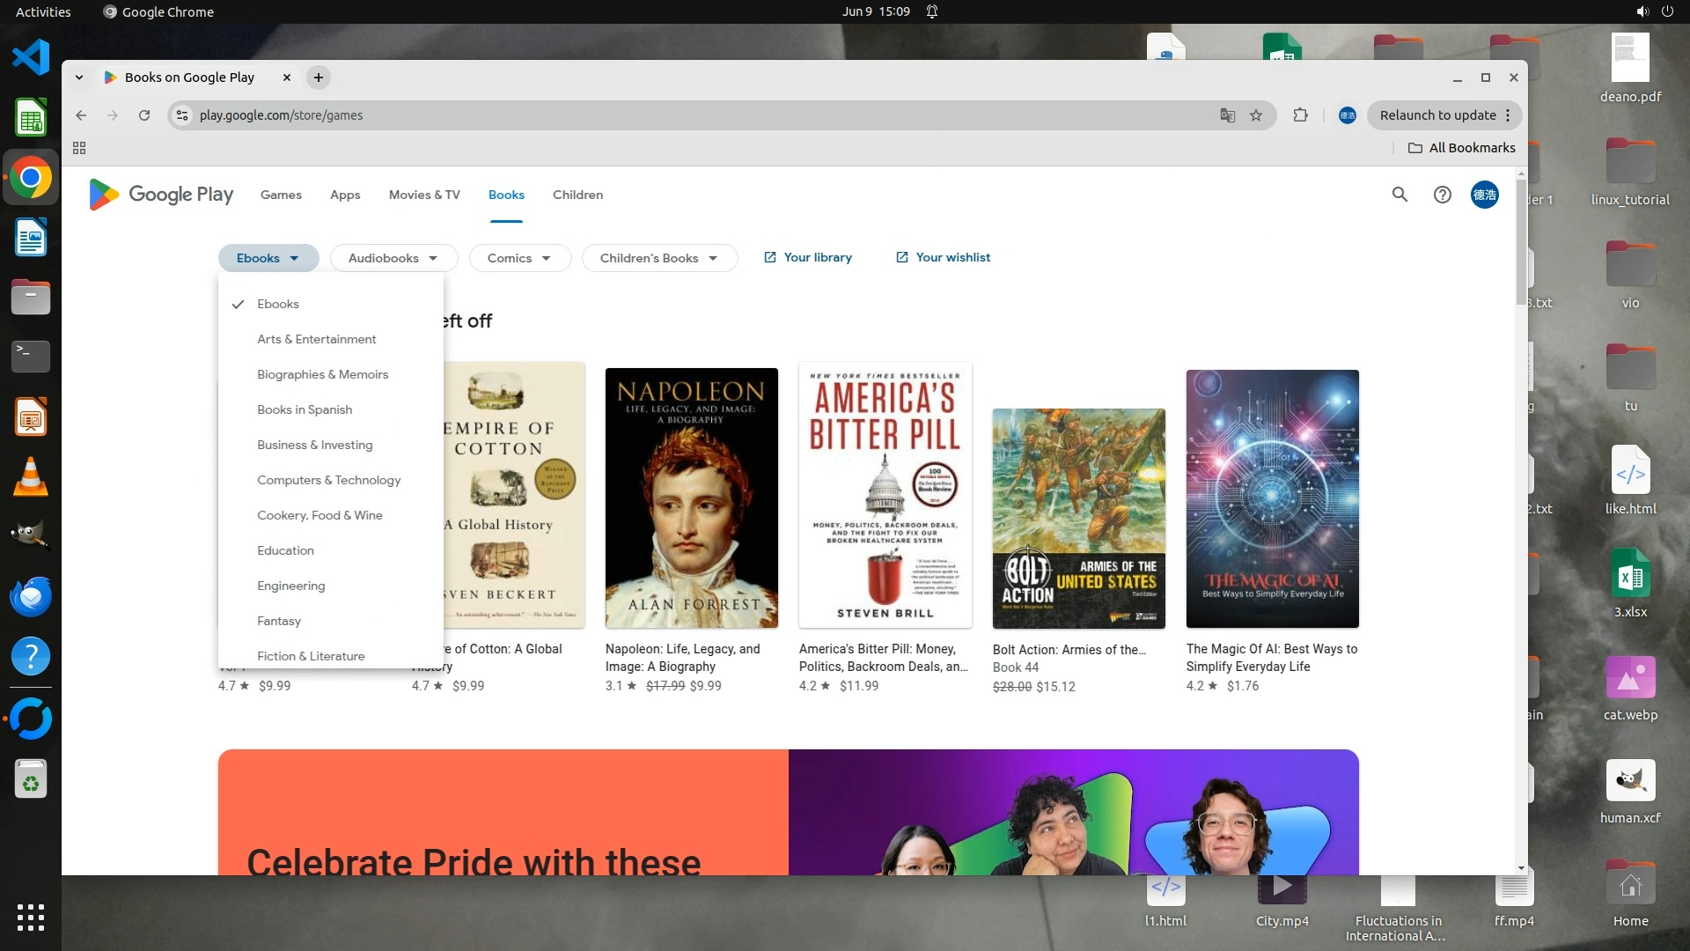Screen dimensions: 1690x951
Task: Click the Google Play search icon
Action: 1400,195
